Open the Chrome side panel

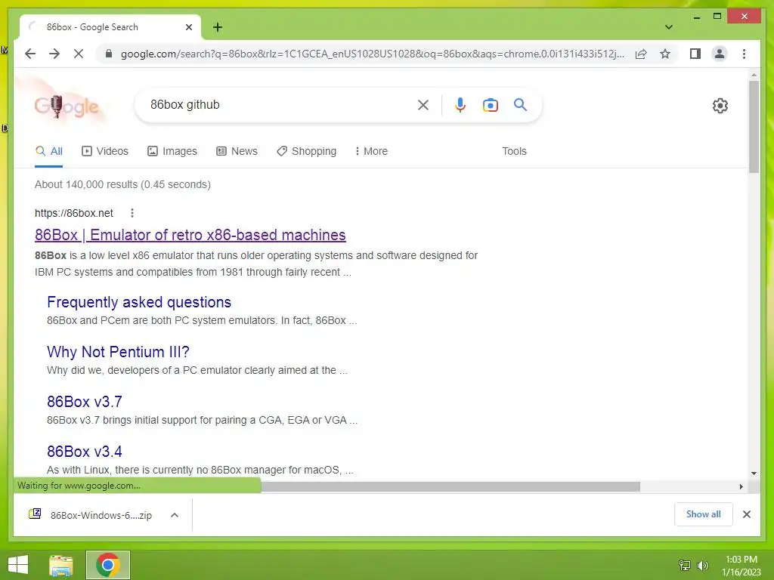point(695,54)
